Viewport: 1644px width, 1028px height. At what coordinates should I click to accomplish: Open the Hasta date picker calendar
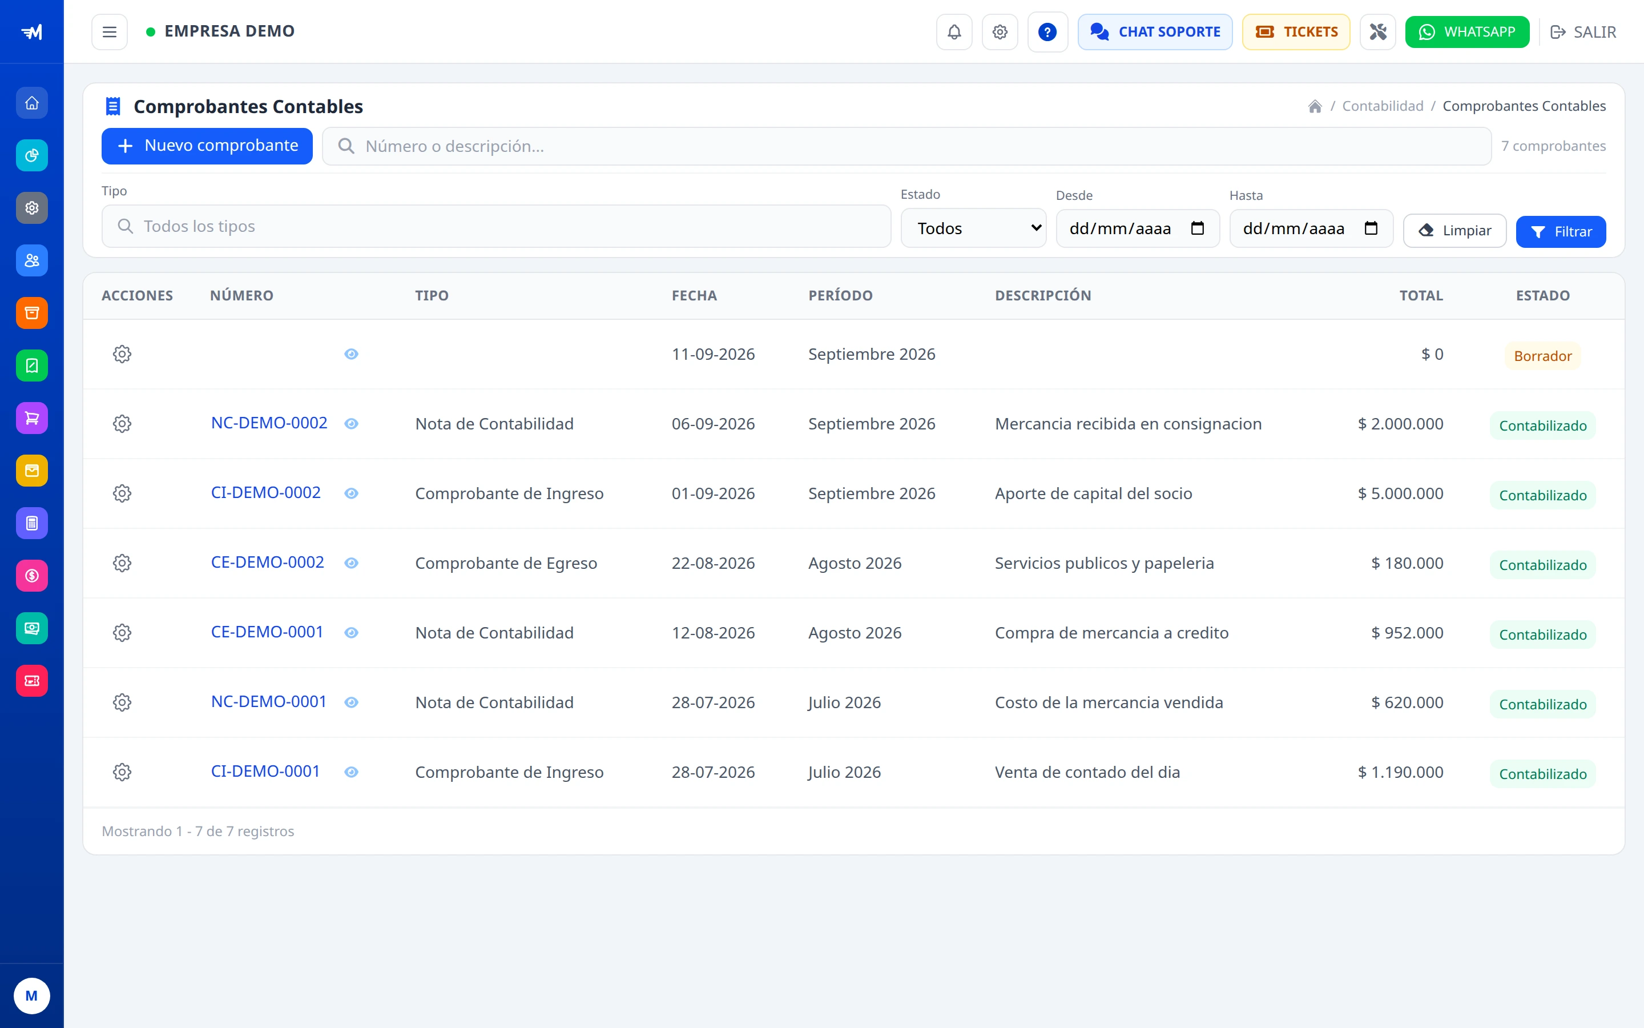[1371, 228]
